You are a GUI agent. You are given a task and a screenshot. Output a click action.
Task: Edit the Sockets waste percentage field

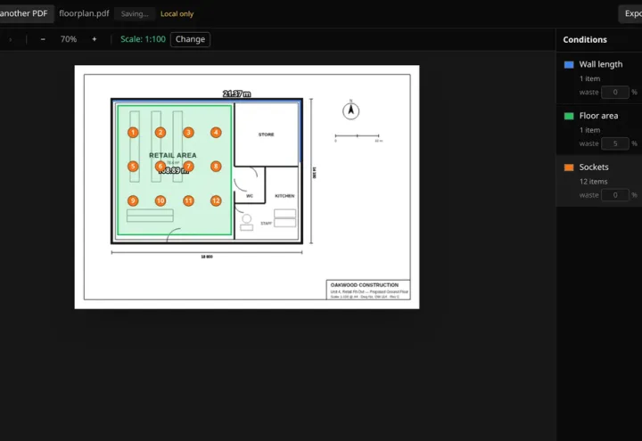click(615, 195)
